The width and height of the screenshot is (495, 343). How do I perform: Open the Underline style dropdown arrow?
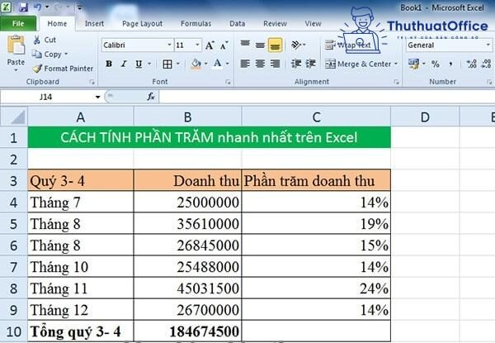point(149,64)
